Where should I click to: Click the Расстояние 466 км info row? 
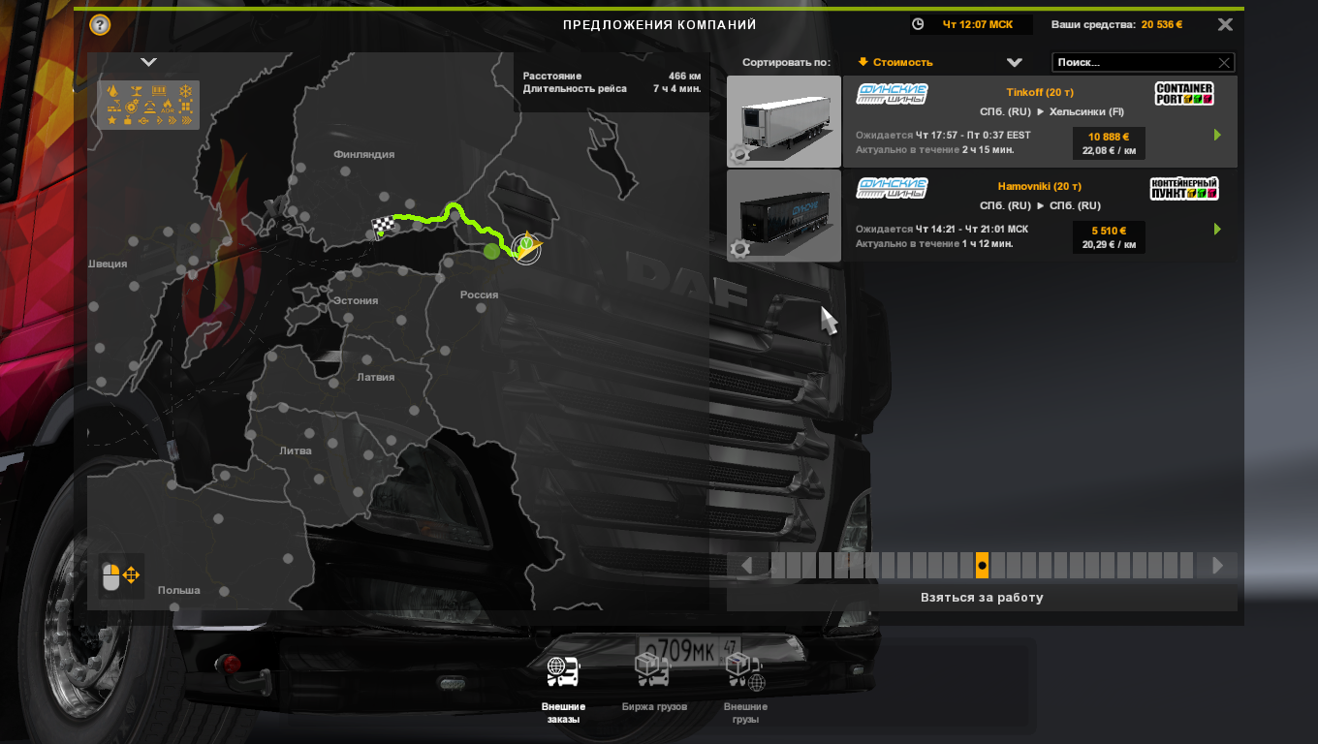(x=611, y=76)
